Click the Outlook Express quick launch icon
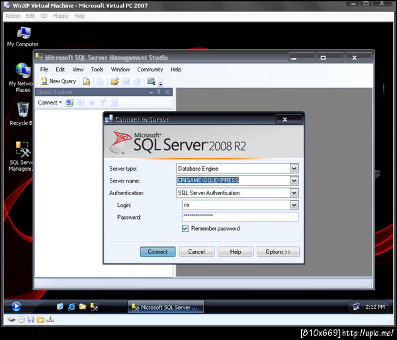This screenshot has height=340, width=397. tap(60, 307)
